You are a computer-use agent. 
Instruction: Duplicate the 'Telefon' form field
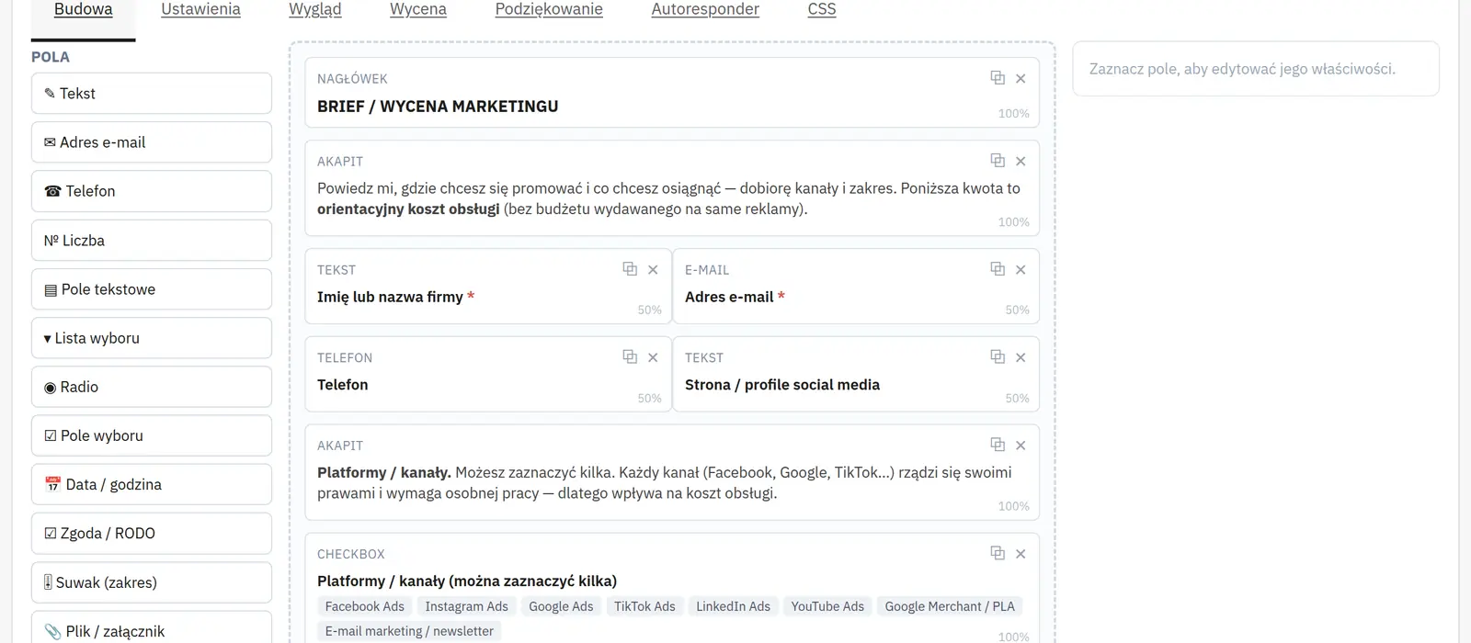[x=630, y=356]
